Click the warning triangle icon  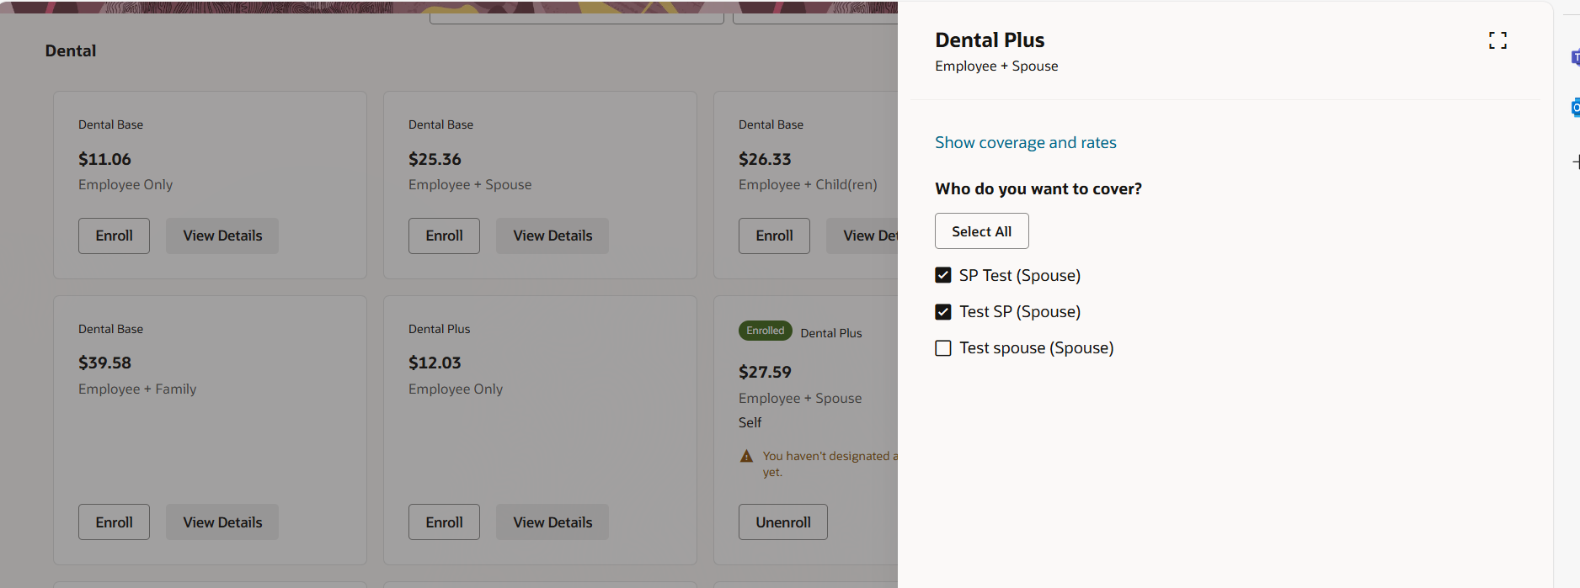pyautogui.click(x=746, y=456)
